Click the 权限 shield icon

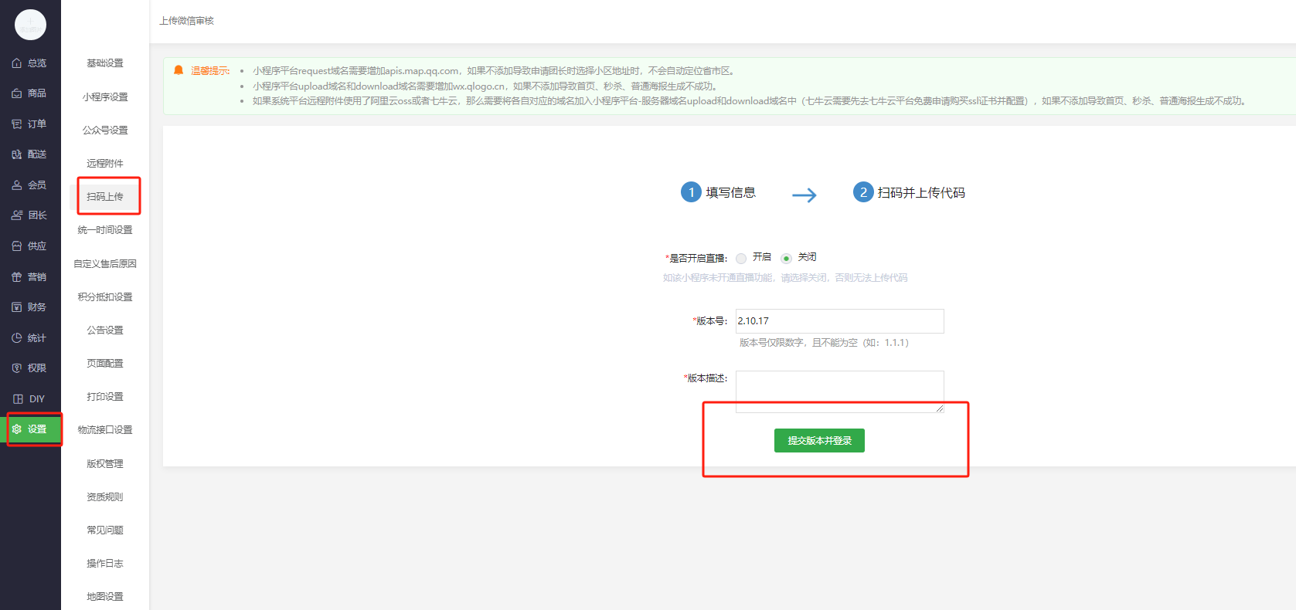pyautogui.click(x=16, y=368)
